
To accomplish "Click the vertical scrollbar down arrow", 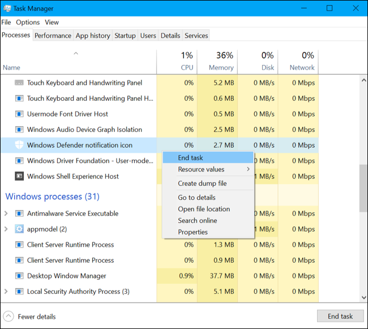I will [363, 297].
